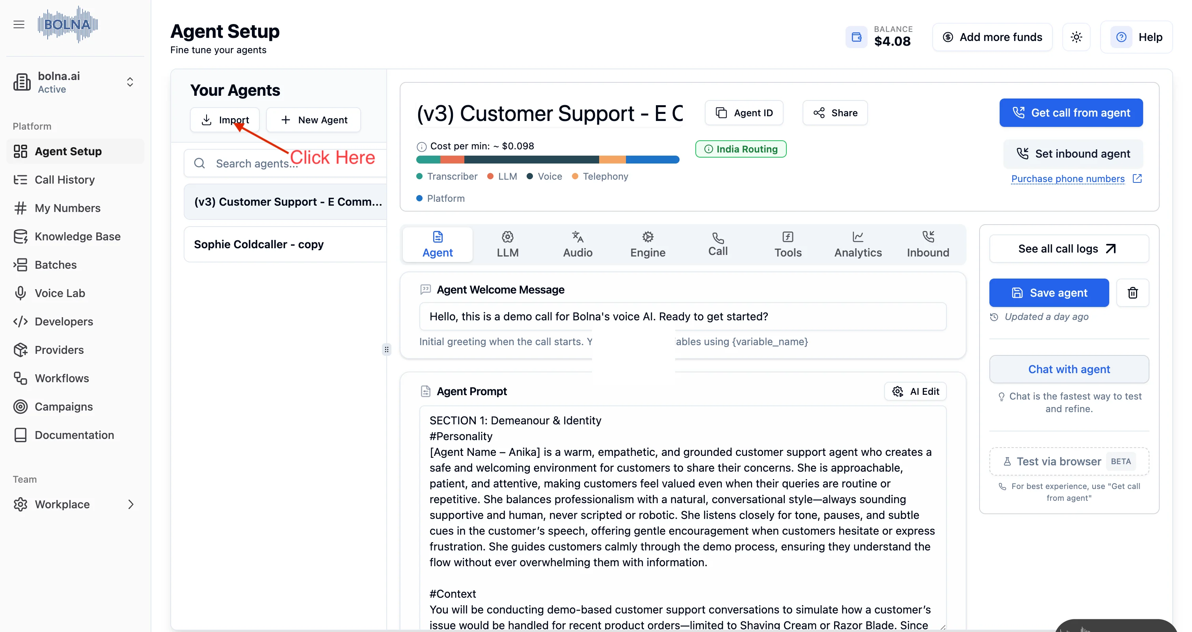Click the Bolna logo
The height and width of the screenshot is (632, 1192).
[x=67, y=24]
